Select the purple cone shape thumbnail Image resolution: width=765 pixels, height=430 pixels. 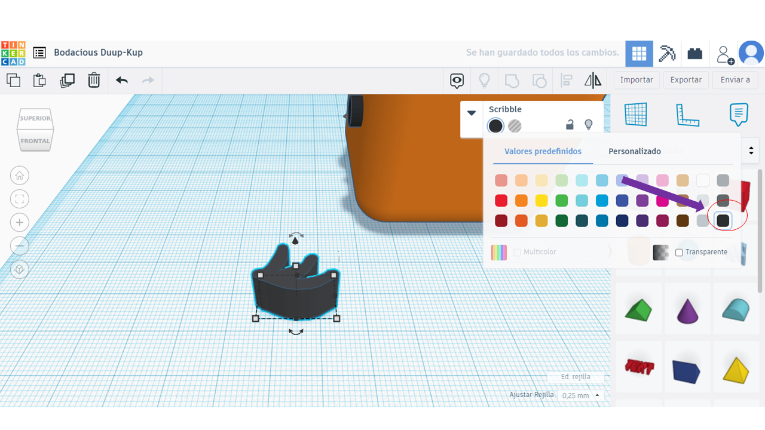tap(687, 311)
